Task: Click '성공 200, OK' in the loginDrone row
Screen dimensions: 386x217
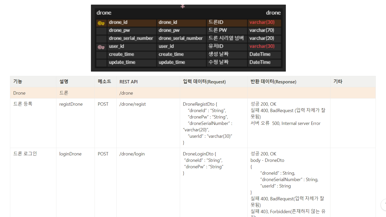Action: pyautogui.click(x=263, y=154)
